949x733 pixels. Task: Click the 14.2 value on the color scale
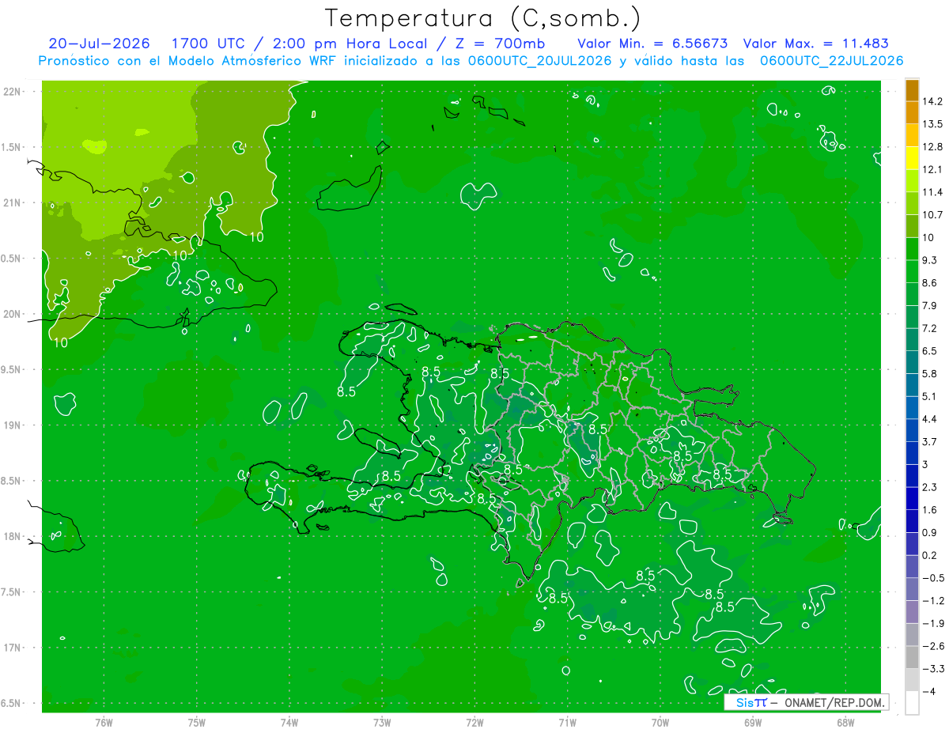click(x=932, y=102)
